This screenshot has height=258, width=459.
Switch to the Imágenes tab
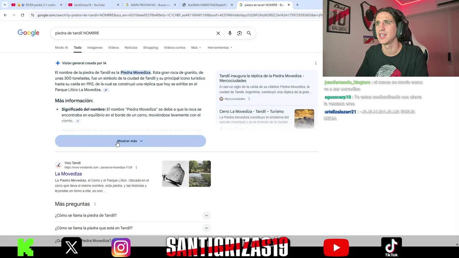[x=95, y=48]
